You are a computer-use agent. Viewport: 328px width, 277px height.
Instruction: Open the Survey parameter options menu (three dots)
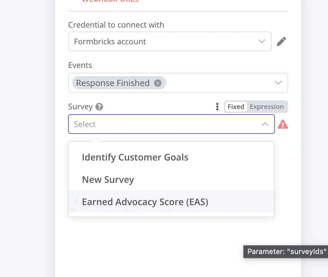coord(217,107)
